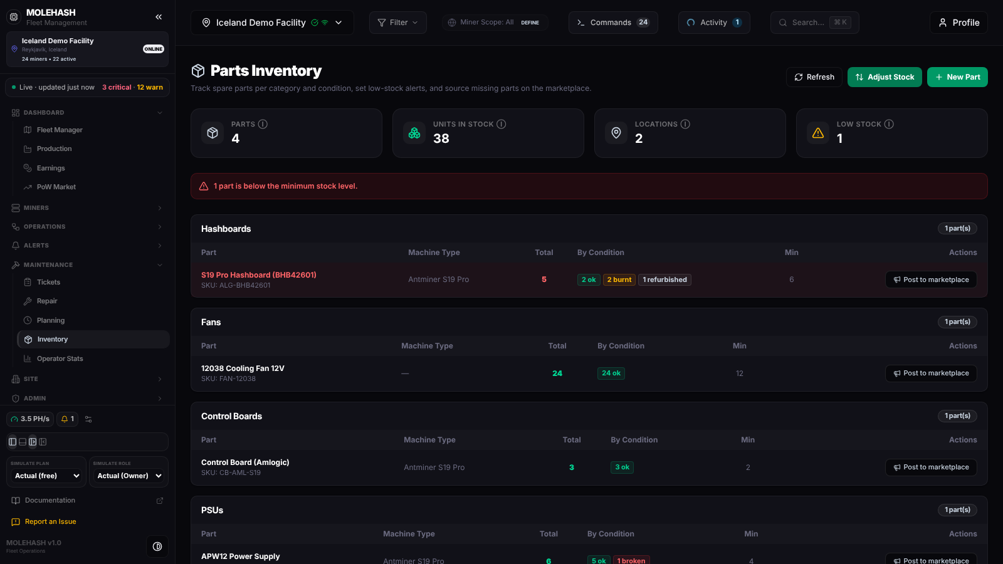Click the MoleHash logo icon
The width and height of the screenshot is (1003, 564).
[14, 17]
